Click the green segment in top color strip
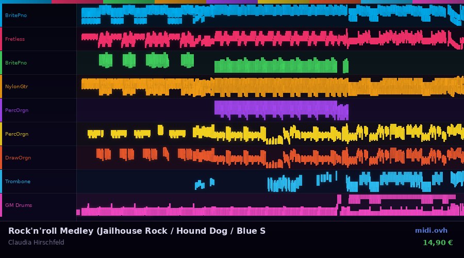Image resolution: width=464 pixels, height=258 pixels. (128, 2)
